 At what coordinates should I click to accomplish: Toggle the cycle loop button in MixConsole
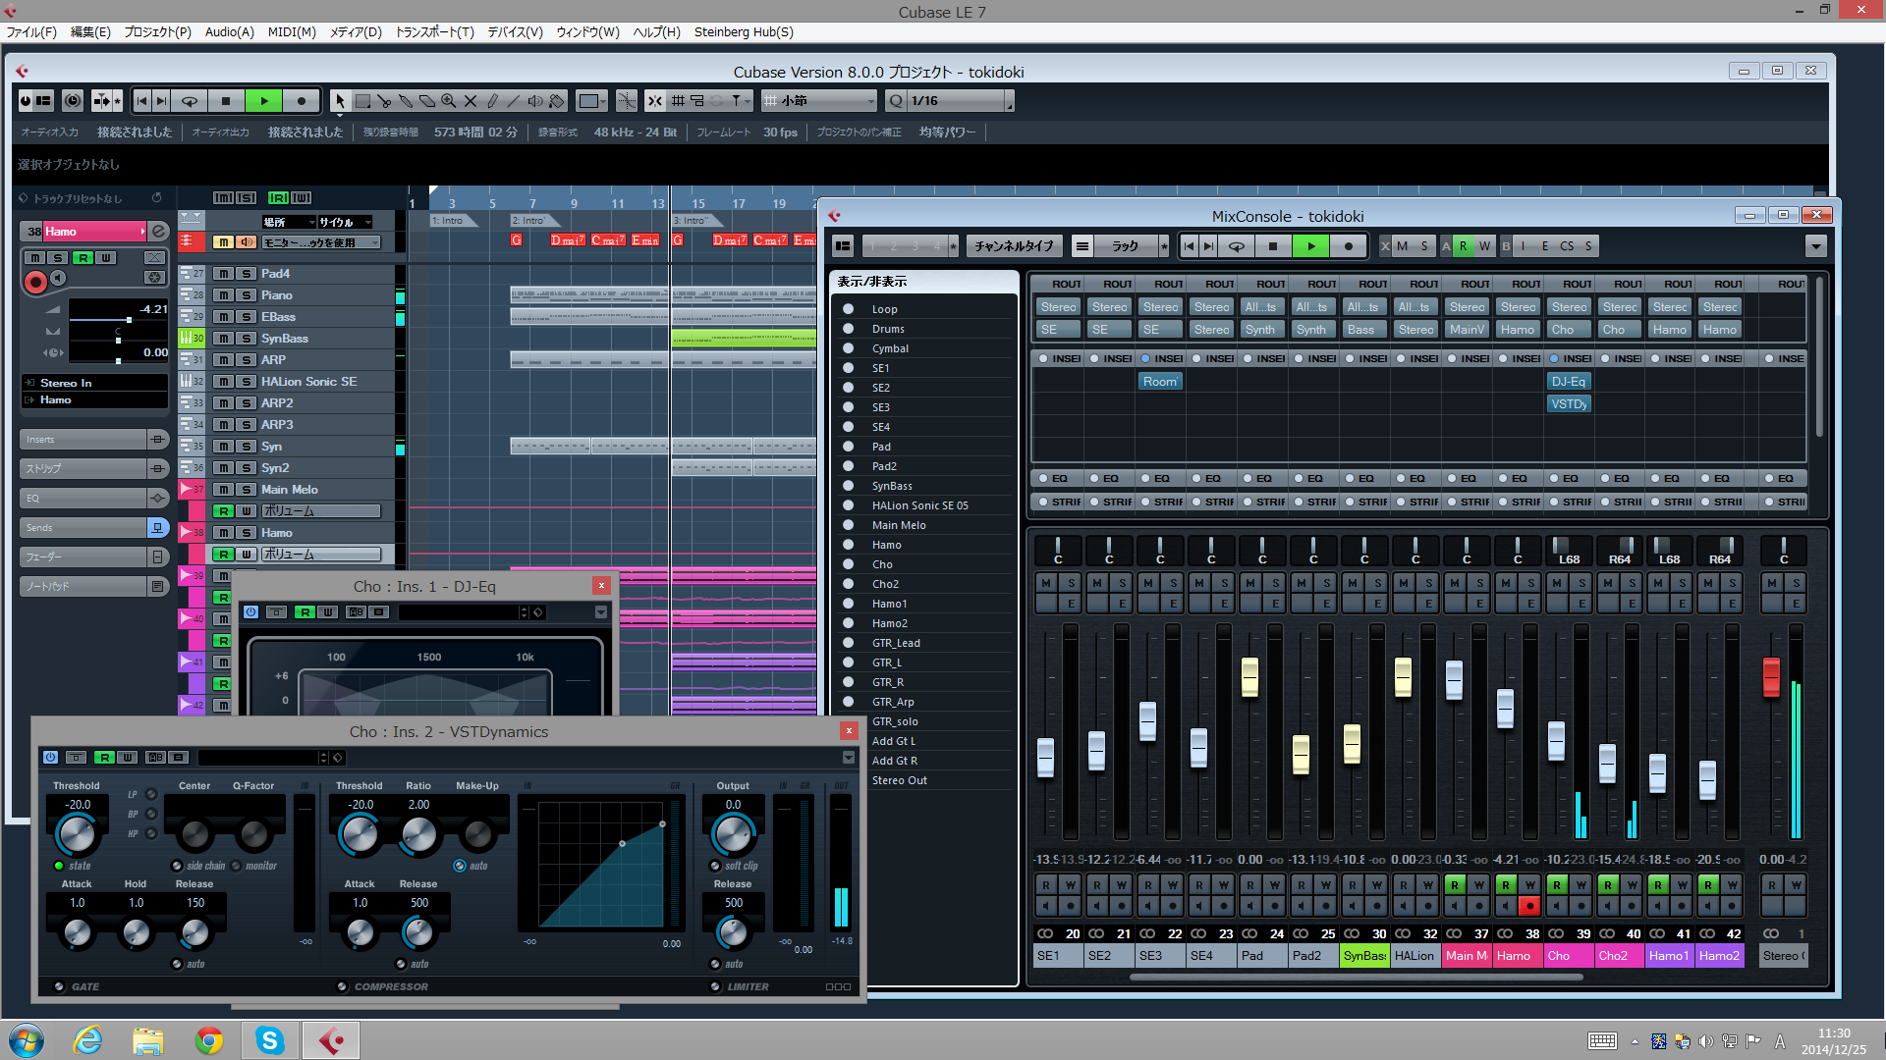[x=1237, y=246]
